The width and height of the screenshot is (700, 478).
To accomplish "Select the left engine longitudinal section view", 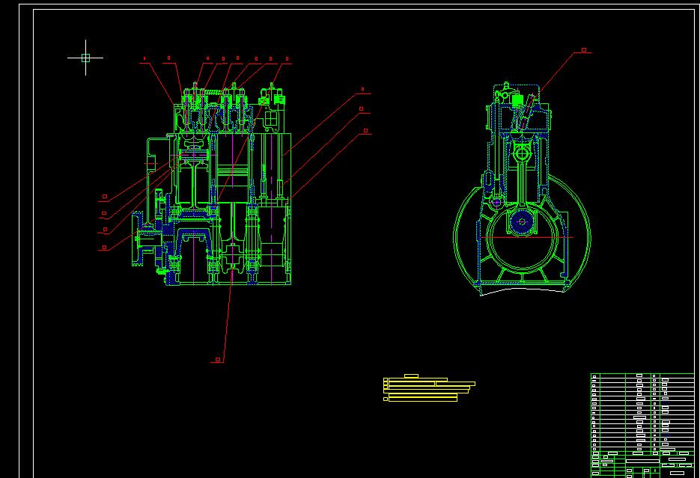I will pos(211,184).
